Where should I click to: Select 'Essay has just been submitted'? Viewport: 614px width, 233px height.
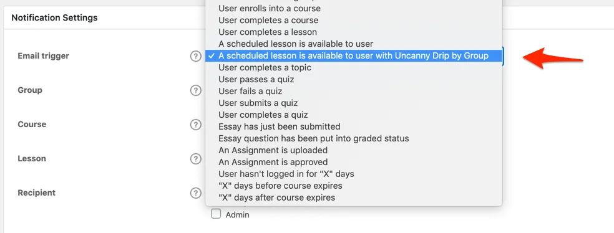pos(354,126)
